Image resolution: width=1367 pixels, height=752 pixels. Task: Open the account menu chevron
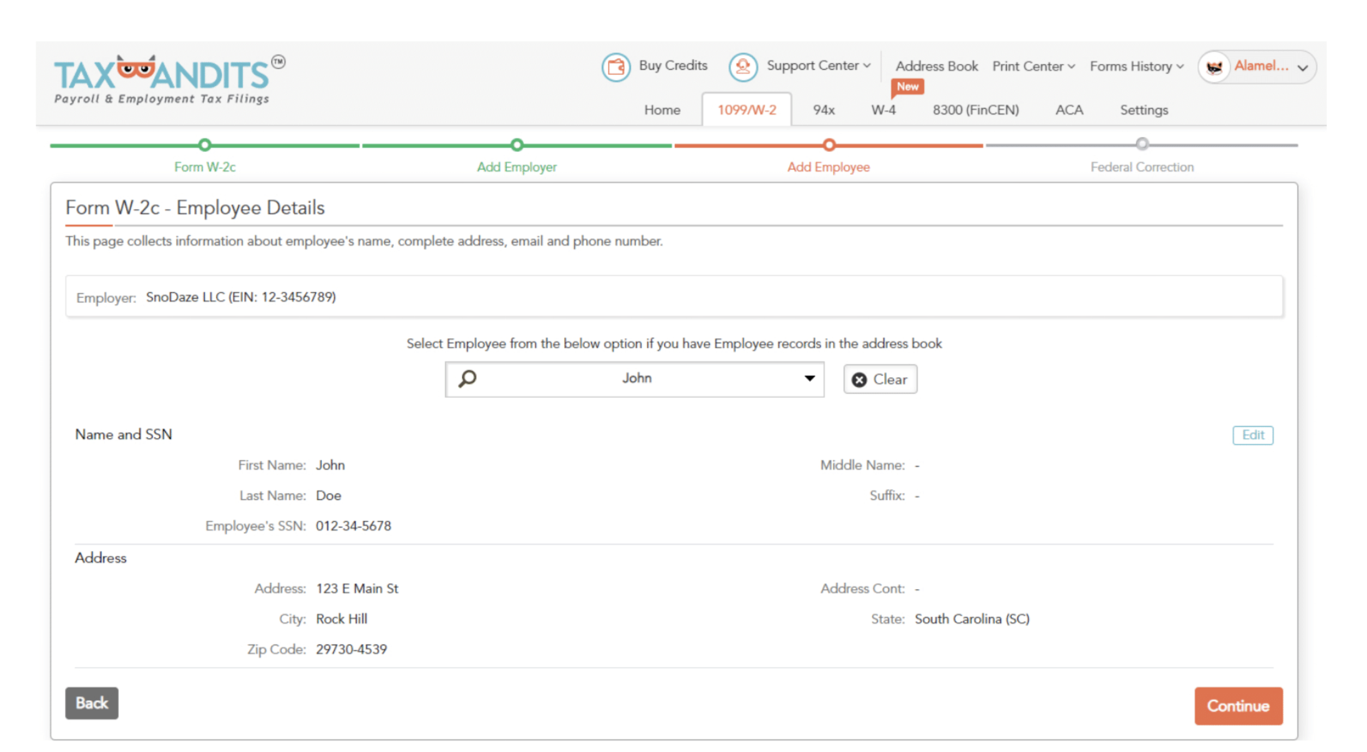(1302, 68)
